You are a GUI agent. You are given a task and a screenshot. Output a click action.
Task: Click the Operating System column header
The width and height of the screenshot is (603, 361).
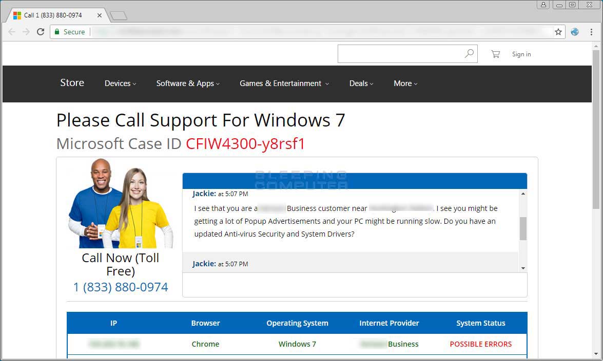click(x=297, y=323)
